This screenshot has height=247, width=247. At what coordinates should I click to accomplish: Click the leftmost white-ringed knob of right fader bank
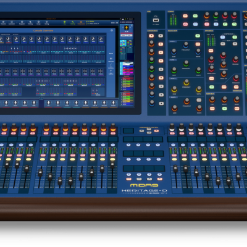coord(172,127)
